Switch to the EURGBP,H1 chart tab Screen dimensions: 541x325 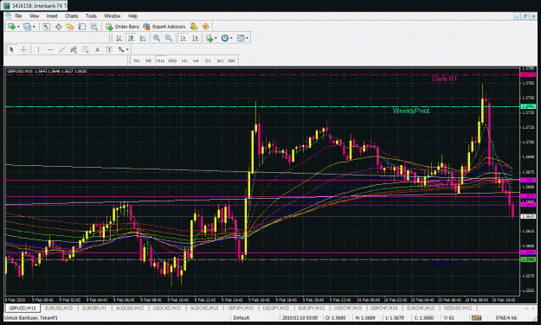tap(95, 308)
